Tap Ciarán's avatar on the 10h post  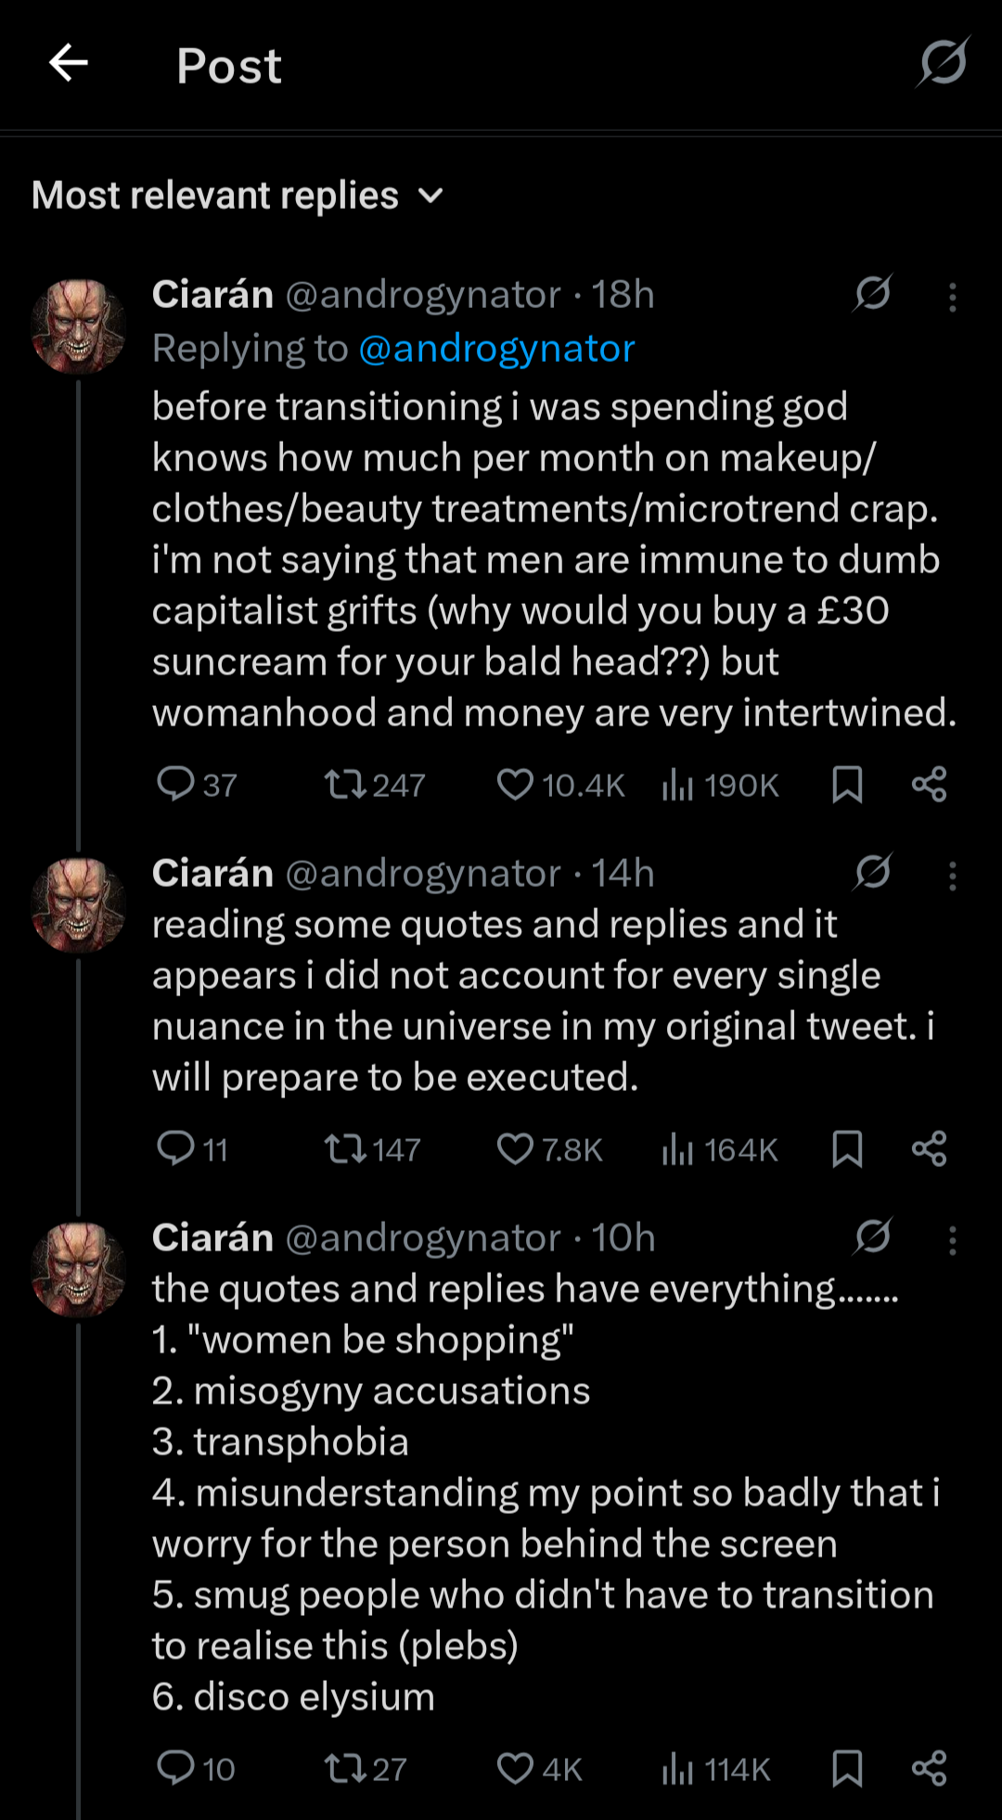coord(79,1269)
